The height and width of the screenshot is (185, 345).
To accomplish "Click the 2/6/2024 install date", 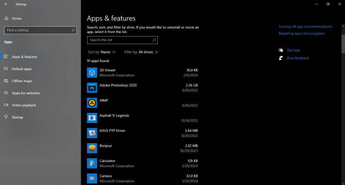I will (190, 75).
